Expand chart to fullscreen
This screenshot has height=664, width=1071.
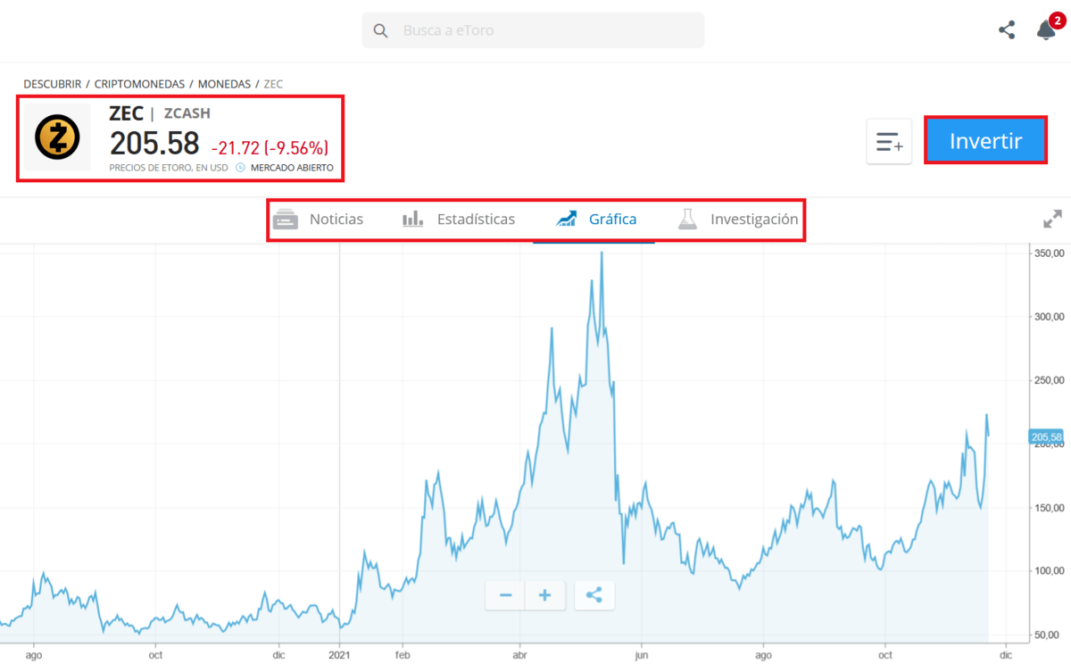pos(1052,220)
